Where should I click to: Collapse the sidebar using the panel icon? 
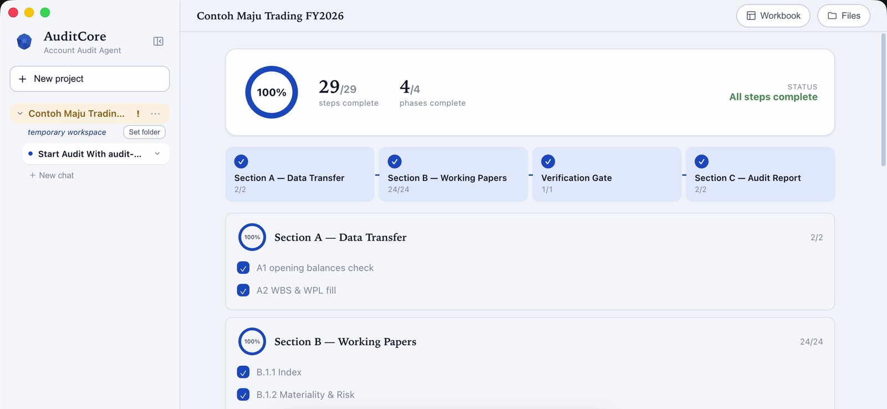click(x=158, y=42)
